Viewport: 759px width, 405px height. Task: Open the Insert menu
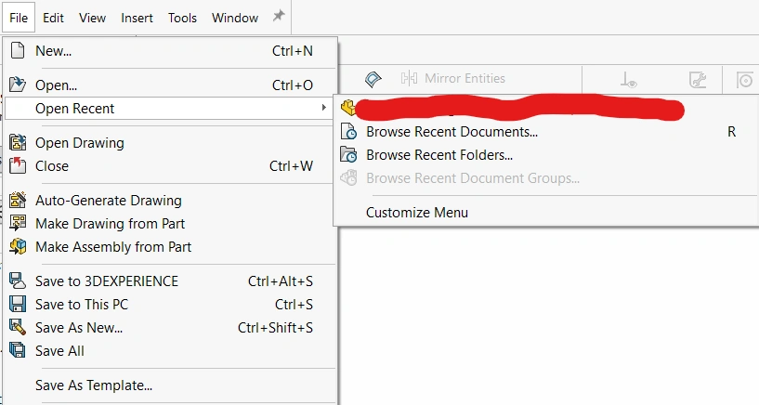coord(137,18)
